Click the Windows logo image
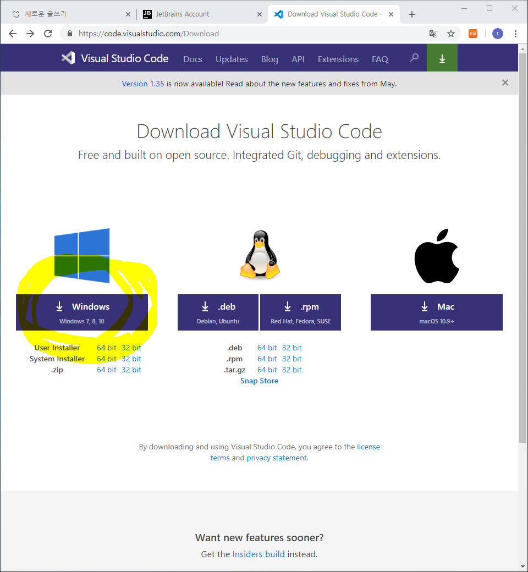Screen dimensions: 528x572 pyautogui.click(x=82, y=256)
